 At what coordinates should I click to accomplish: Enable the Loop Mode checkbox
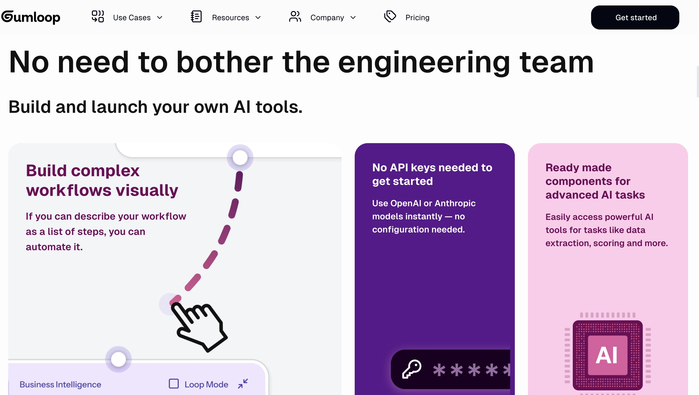pos(174,384)
